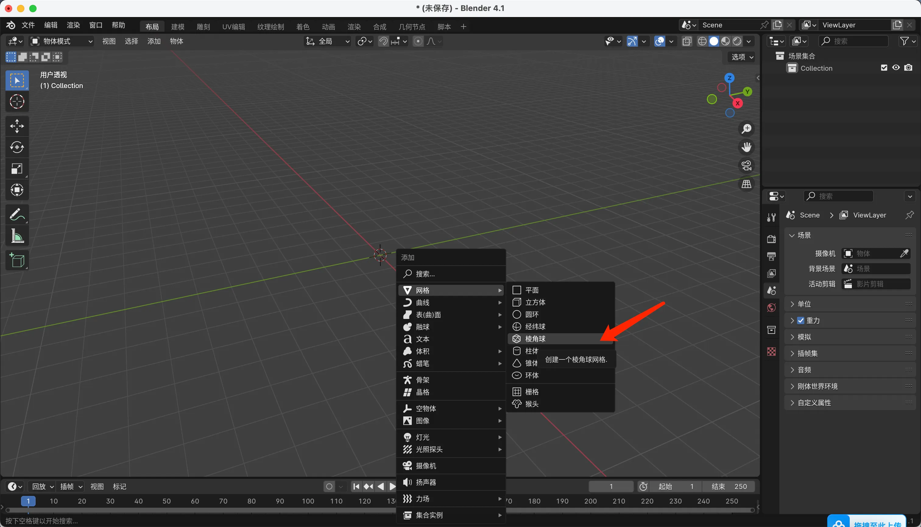
Task: Click frame 100 on timeline ruler
Action: (x=308, y=501)
